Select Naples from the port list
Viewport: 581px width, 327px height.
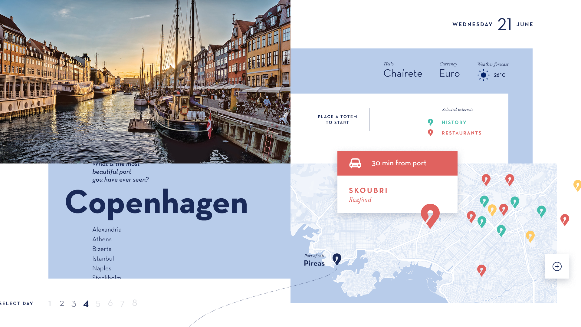[102, 268]
